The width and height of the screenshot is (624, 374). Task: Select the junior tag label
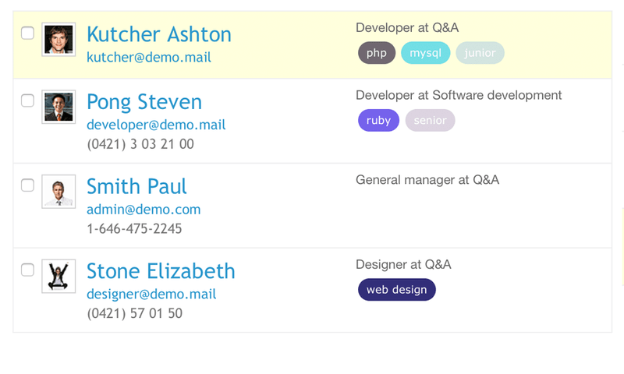pos(480,53)
